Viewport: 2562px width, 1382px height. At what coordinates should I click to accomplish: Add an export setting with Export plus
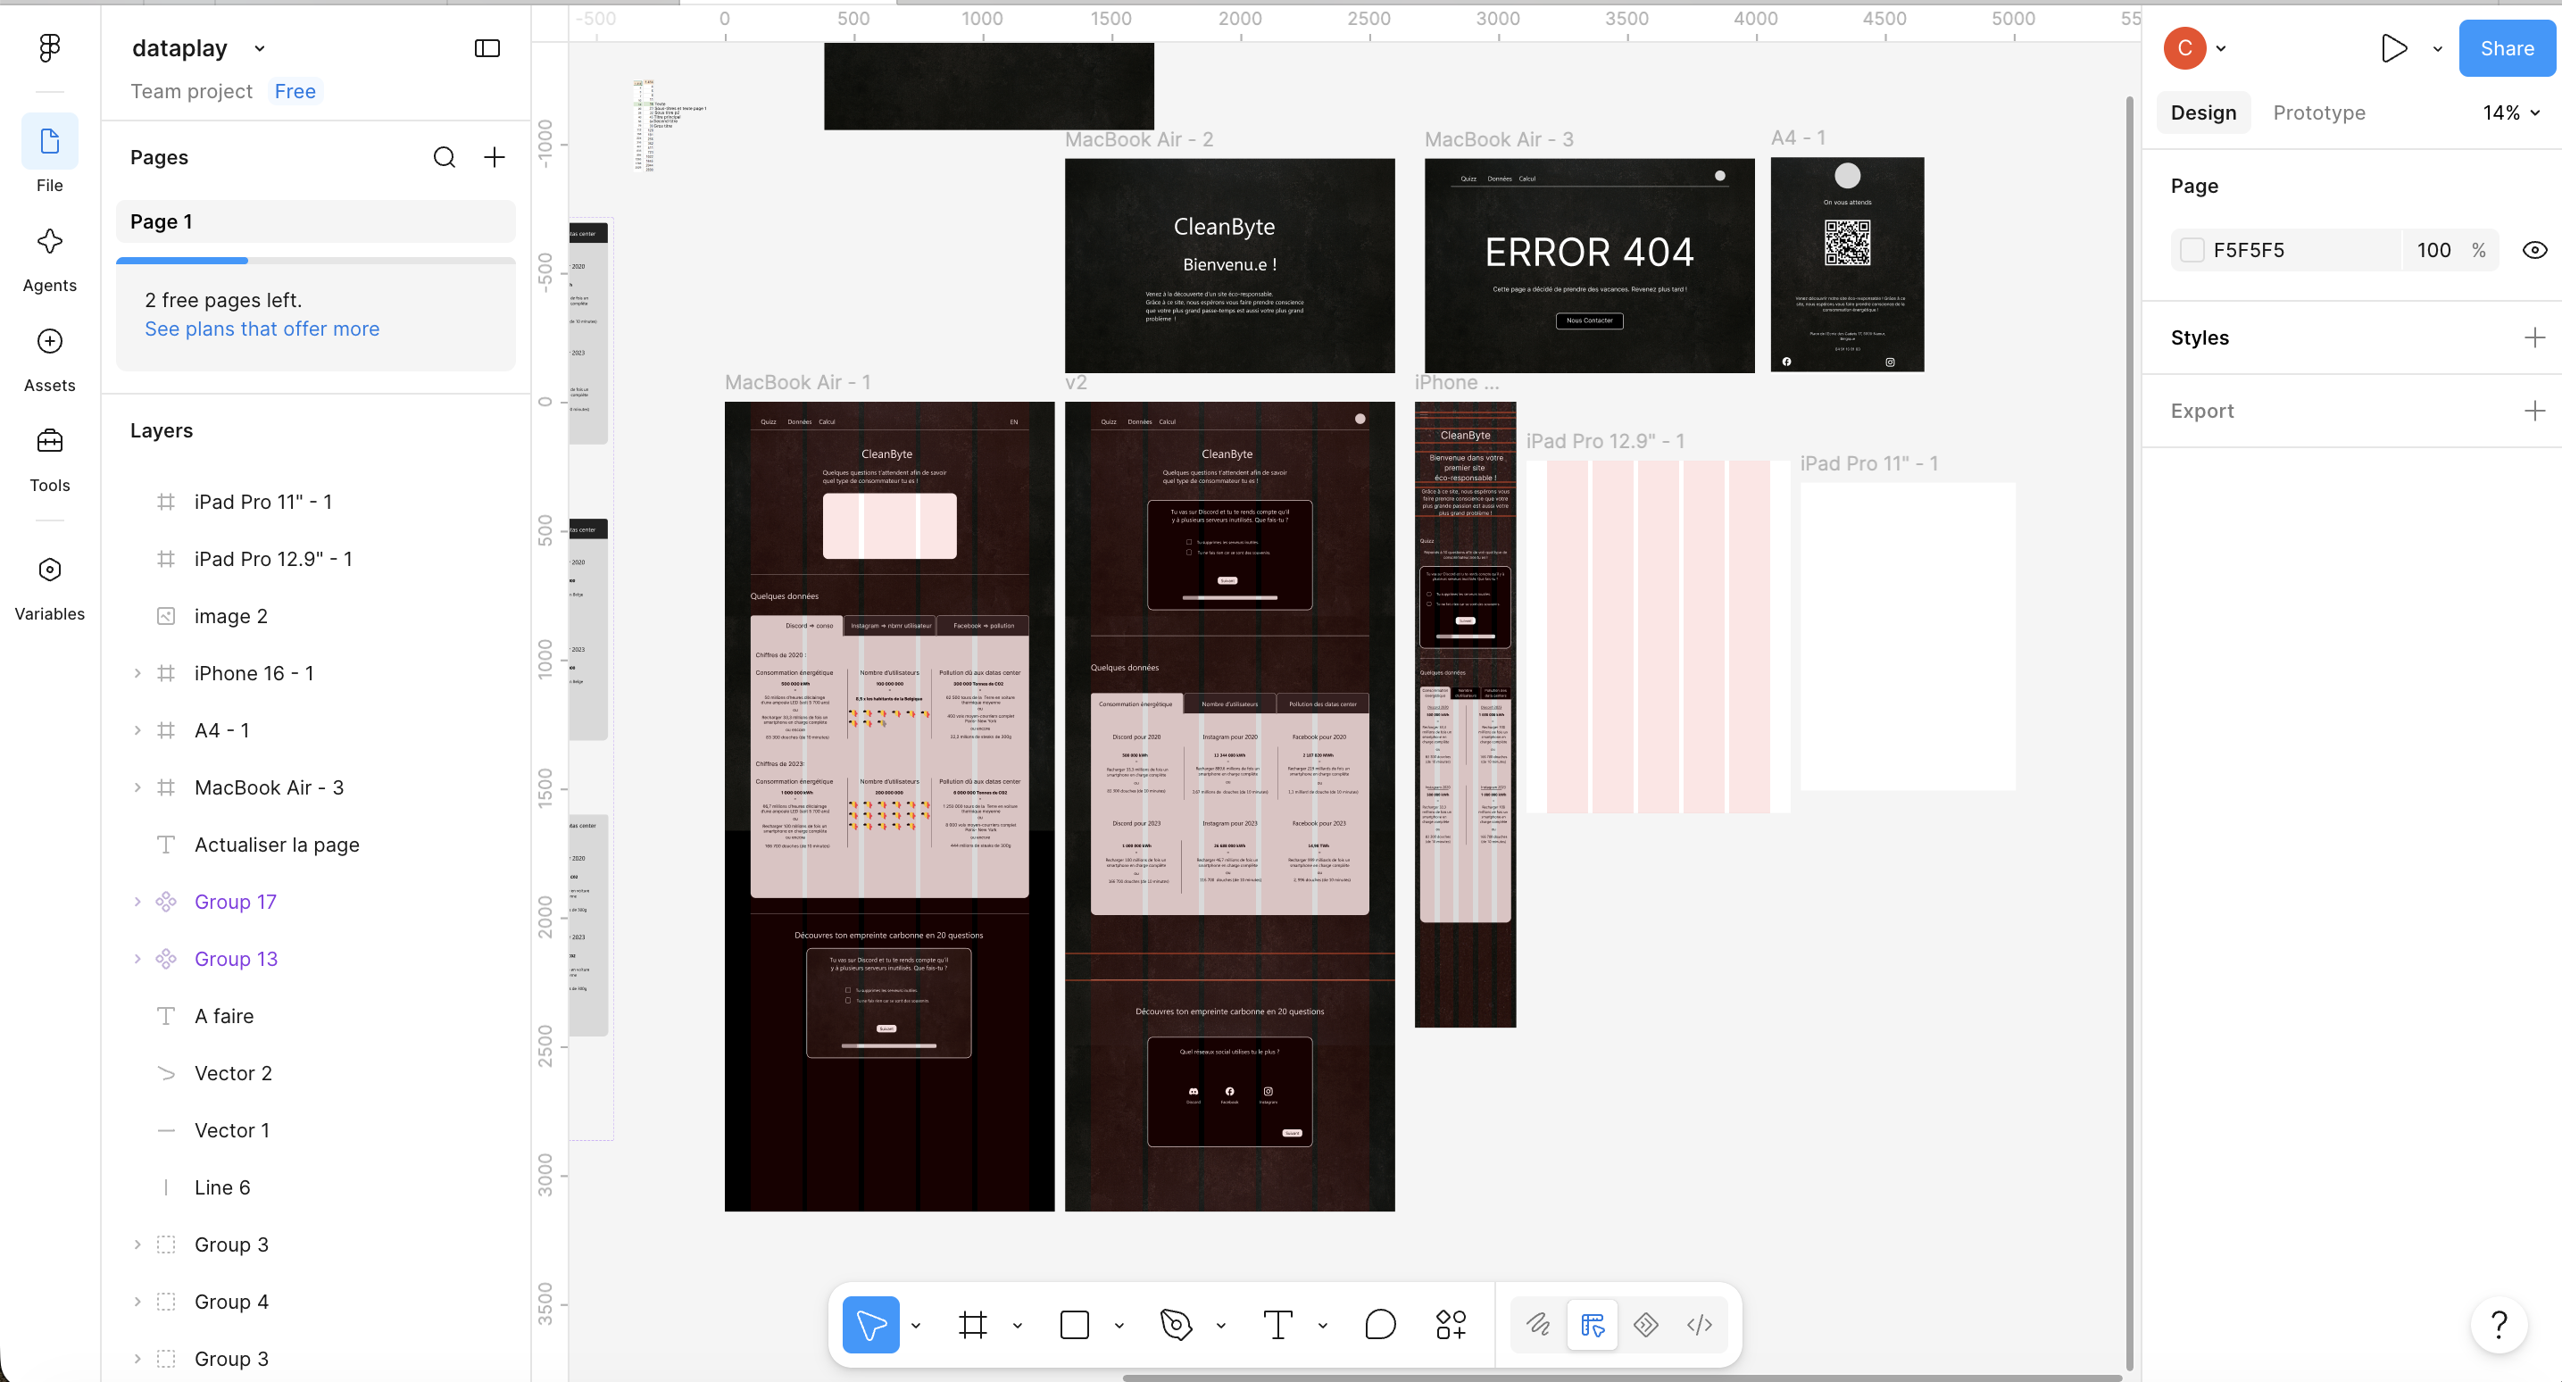[x=2534, y=411]
